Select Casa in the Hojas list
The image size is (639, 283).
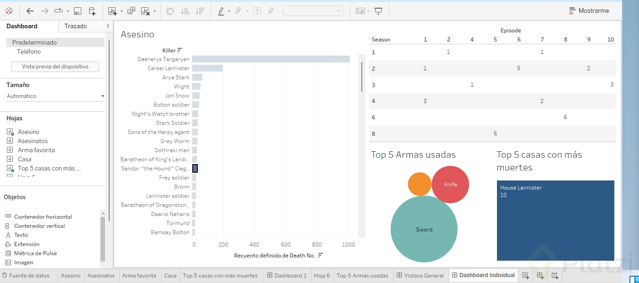pos(25,159)
